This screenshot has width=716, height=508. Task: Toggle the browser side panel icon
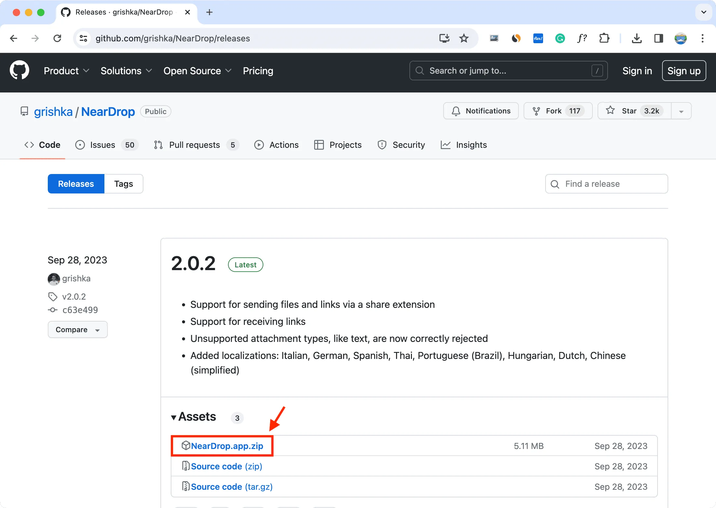coord(658,38)
